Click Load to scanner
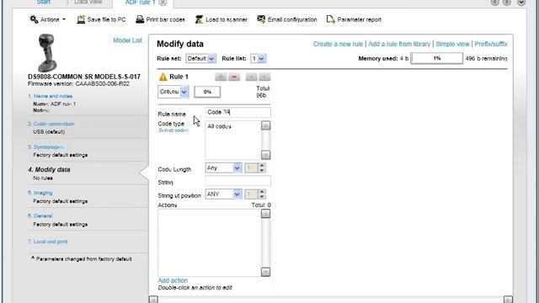Screen dimensions: 539x303 (x=221, y=19)
